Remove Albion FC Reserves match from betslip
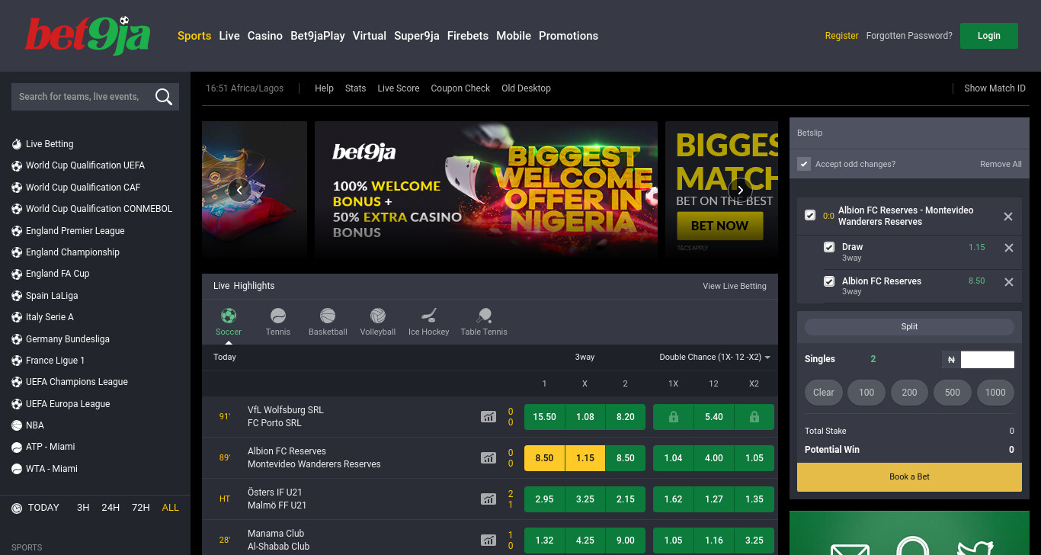Image resolution: width=1041 pixels, height=555 pixels. click(1008, 217)
